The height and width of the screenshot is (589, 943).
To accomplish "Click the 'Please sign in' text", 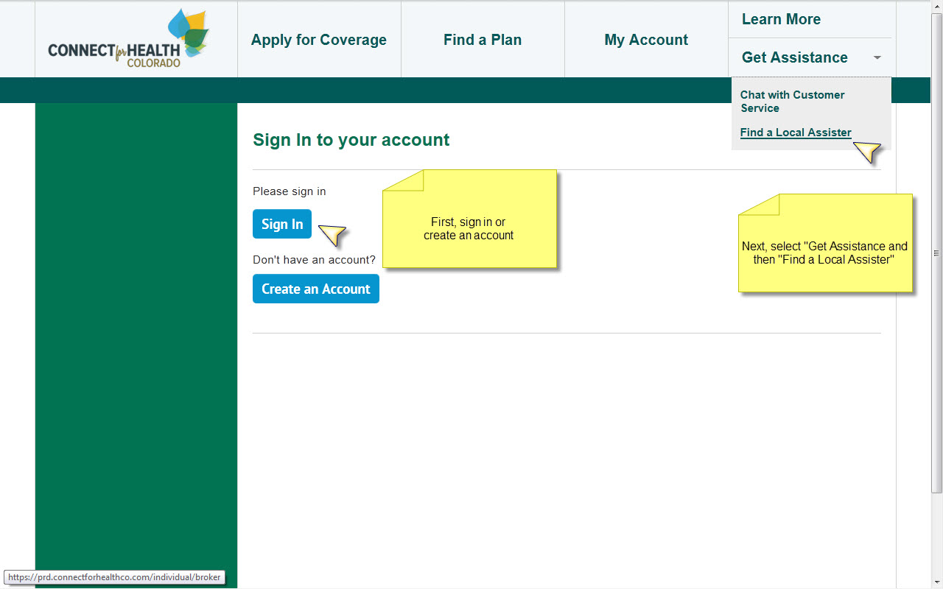I will [x=289, y=191].
